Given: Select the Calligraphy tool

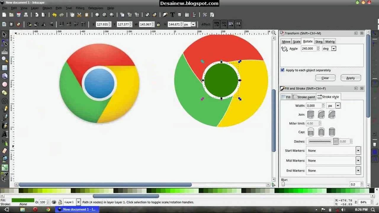Looking at the screenshot, I should 4,126.
